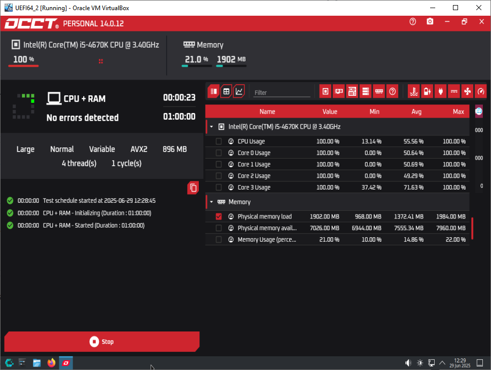Toggle the battery voltage sensors filter icon
The image size is (491, 370).
(x=427, y=91)
